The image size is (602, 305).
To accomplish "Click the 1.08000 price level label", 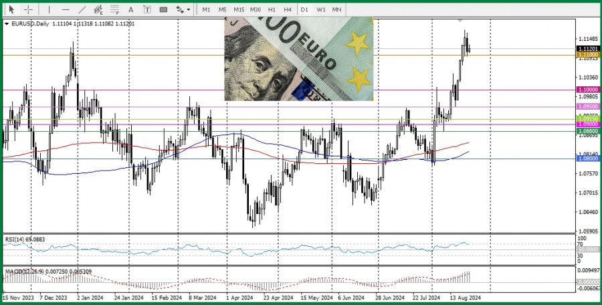I will (588, 159).
